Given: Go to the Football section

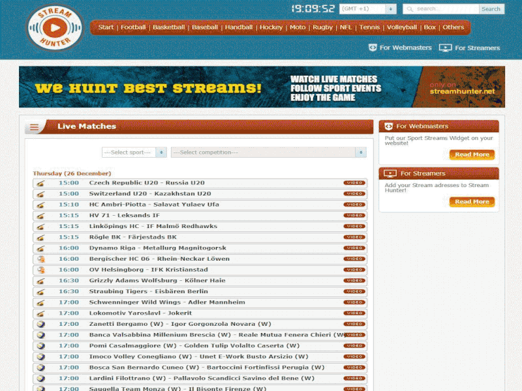Looking at the screenshot, I should [133, 27].
